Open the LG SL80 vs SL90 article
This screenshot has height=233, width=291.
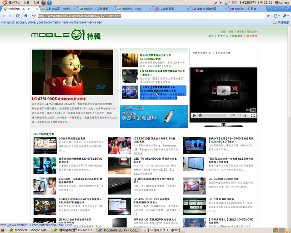tap(223, 179)
